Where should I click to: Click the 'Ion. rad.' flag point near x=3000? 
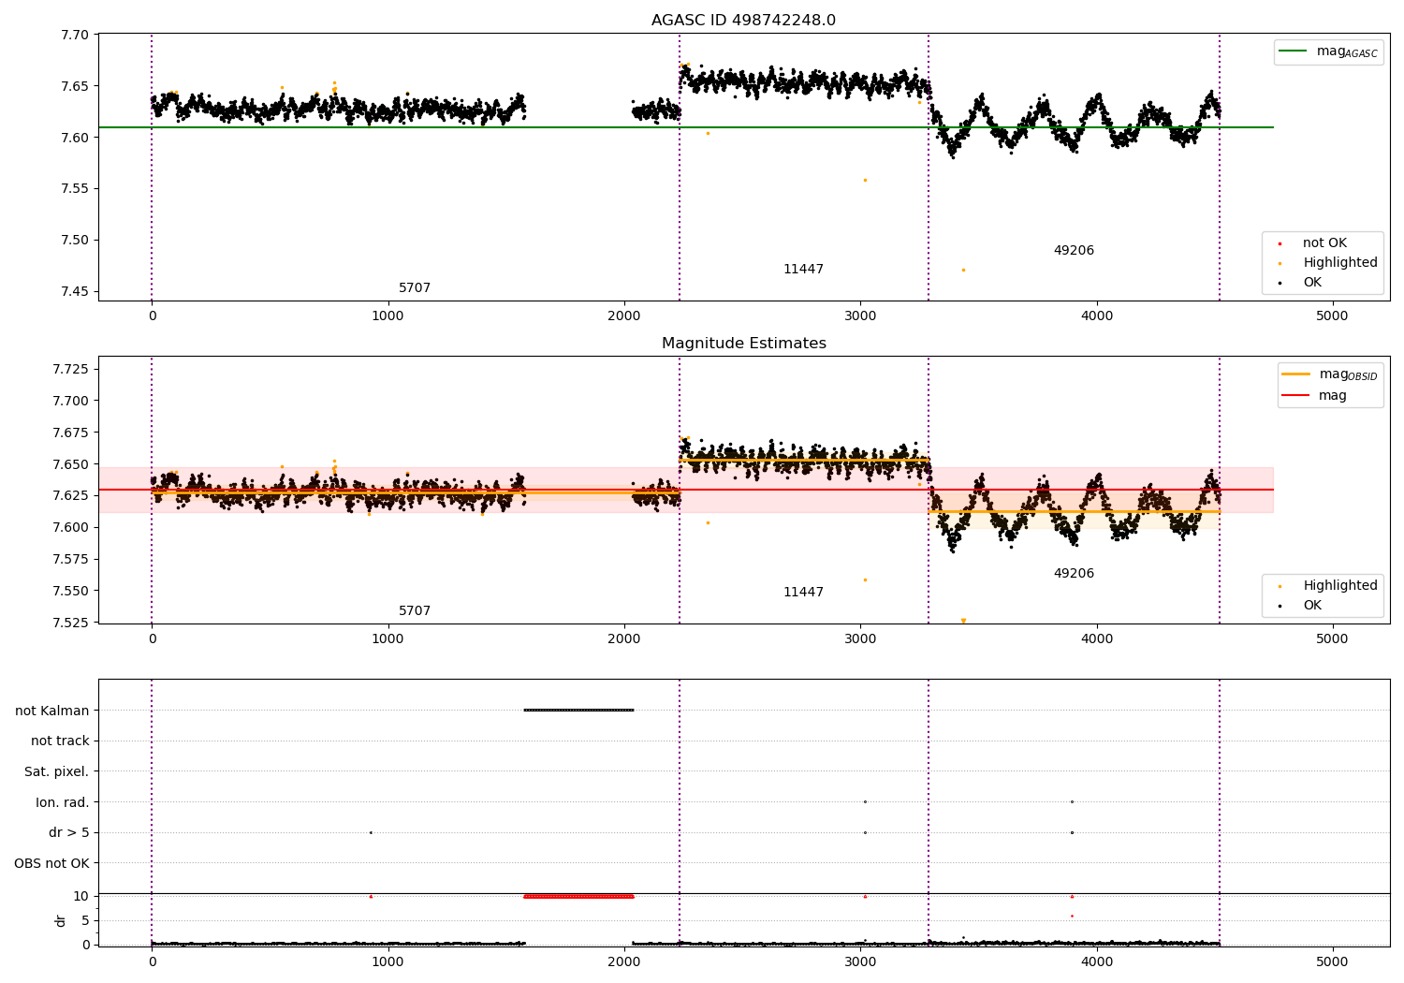coord(865,801)
